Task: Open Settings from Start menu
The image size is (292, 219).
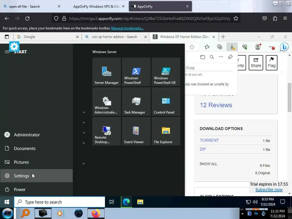Action: 36,176
